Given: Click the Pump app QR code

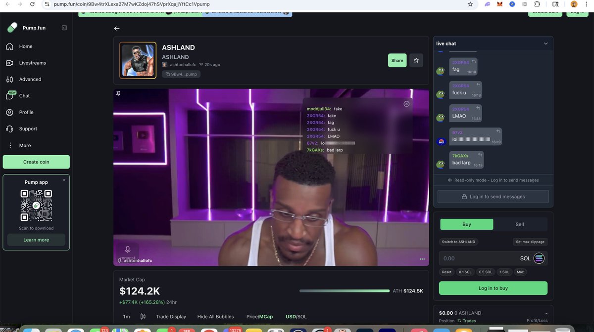Looking at the screenshot, I should tap(36, 206).
